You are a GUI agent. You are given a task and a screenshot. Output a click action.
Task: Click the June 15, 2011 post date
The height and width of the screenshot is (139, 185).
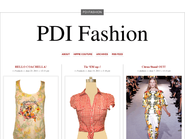click(94, 71)
